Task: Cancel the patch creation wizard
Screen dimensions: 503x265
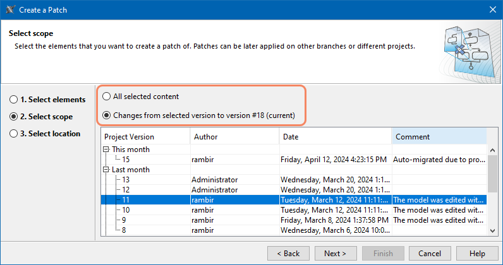Action: [x=430, y=253]
